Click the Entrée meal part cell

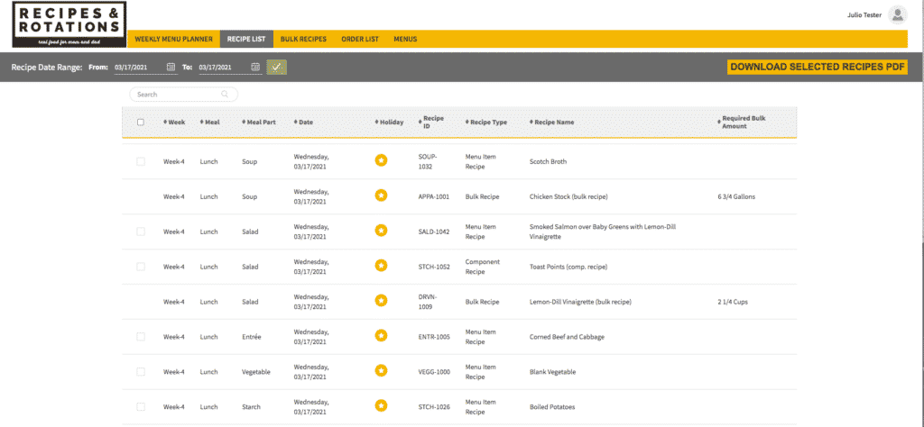[x=251, y=337]
